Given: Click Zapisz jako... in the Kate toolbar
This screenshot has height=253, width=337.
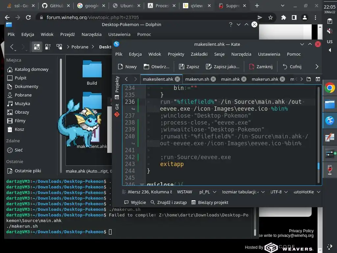Looking at the screenshot, I should point(222,67).
